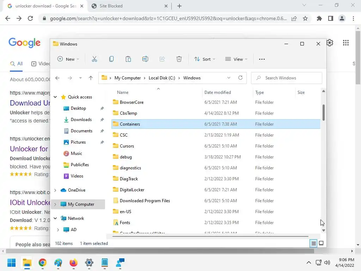The image size is (361, 271).
Task: Expand the AD network node
Action: (58, 230)
